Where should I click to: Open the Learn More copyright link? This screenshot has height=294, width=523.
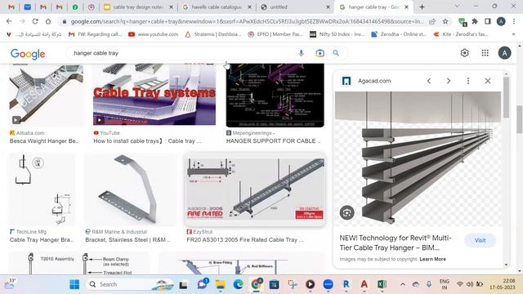coord(432,259)
